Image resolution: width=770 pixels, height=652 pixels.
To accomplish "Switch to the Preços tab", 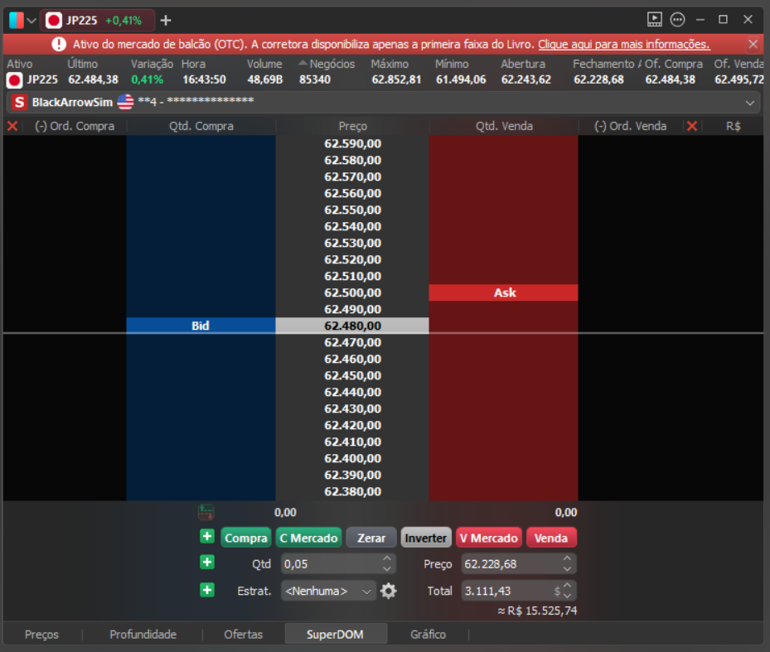I will (x=41, y=635).
